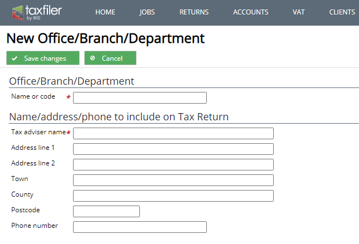Save changes to the new office
This screenshot has width=359, height=244.
tap(43, 58)
